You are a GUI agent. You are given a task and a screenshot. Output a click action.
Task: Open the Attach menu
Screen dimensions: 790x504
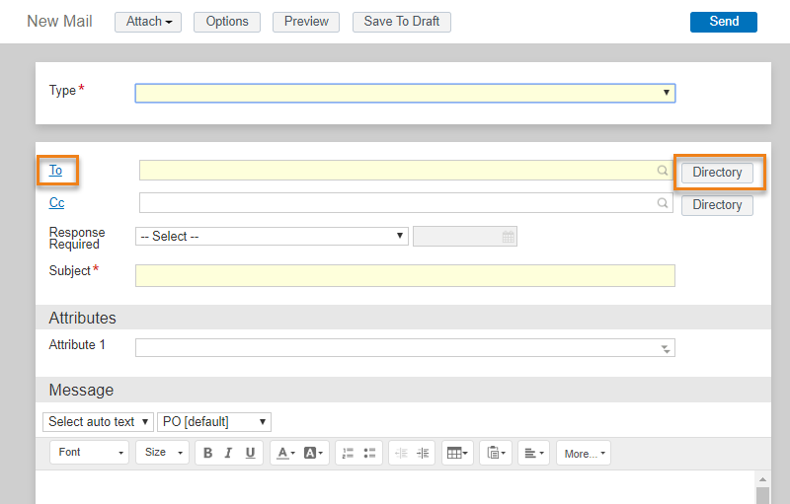pos(148,22)
